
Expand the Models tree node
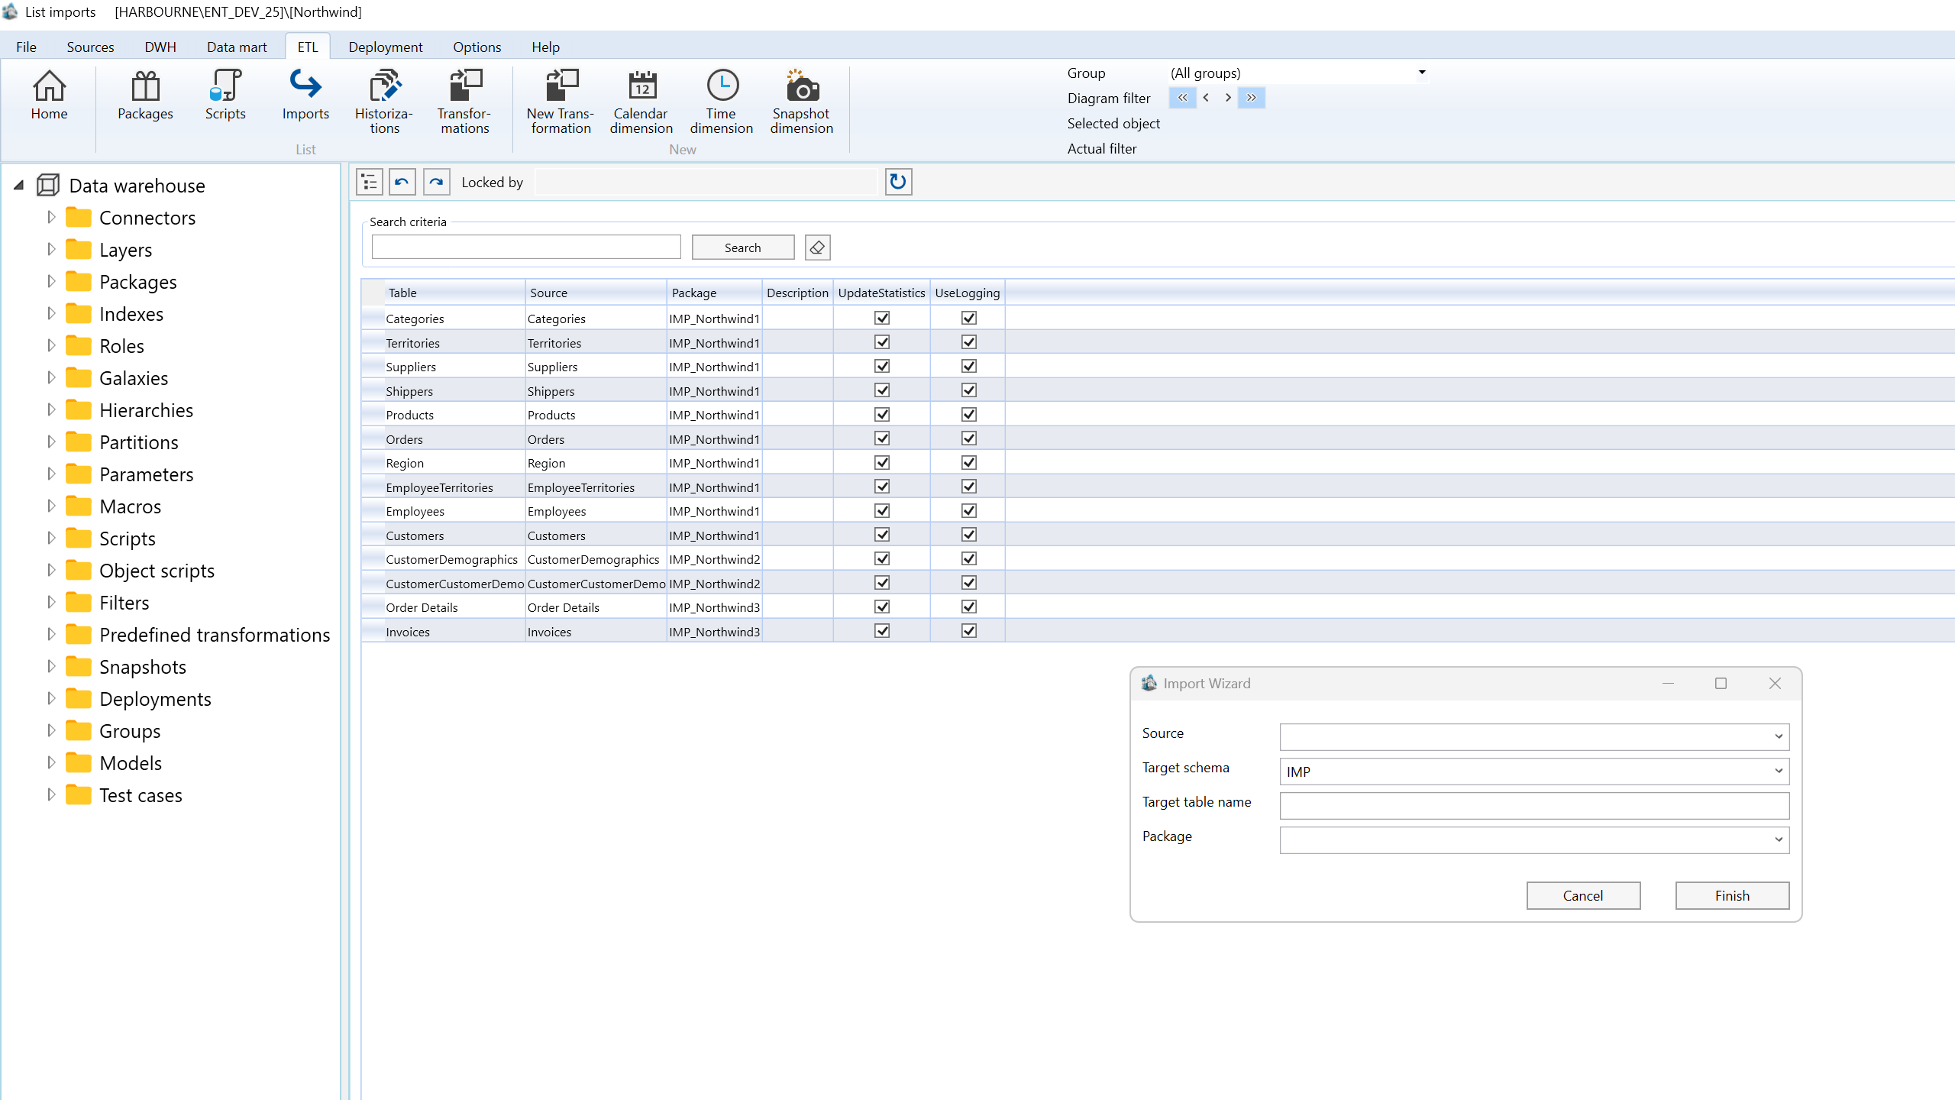pos(51,762)
